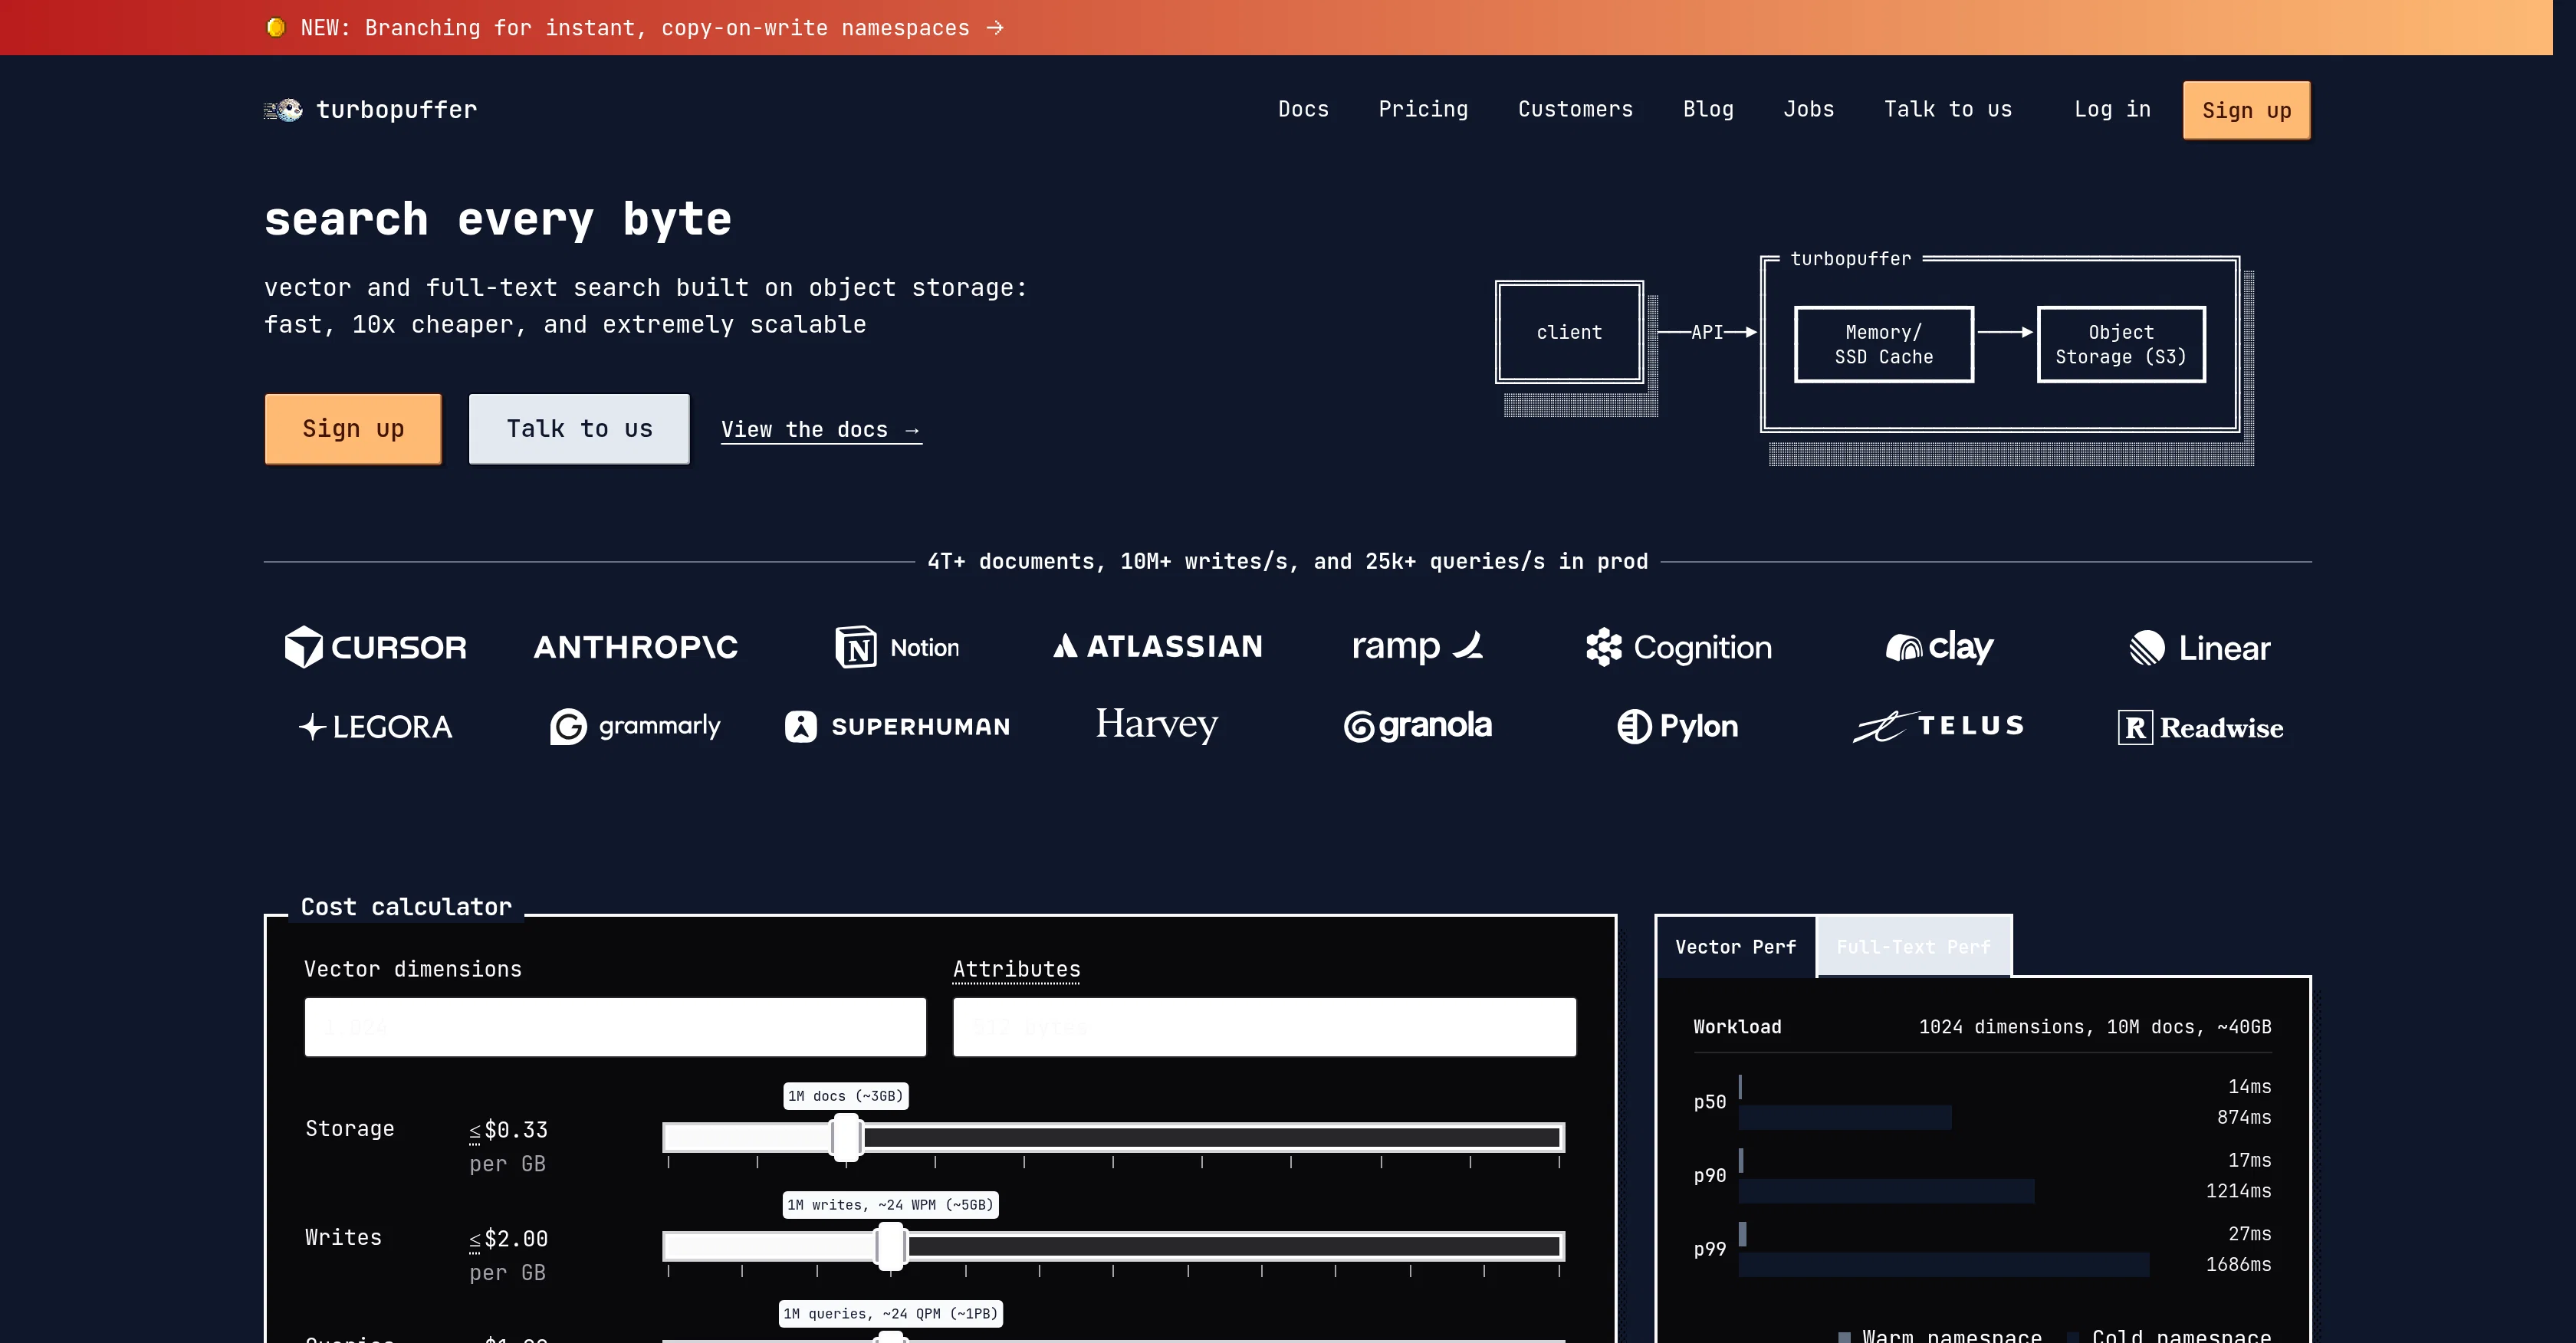Click the Grammarly customer logo
Image resolution: width=2576 pixels, height=1343 pixels.
click(x=636, y=726)
